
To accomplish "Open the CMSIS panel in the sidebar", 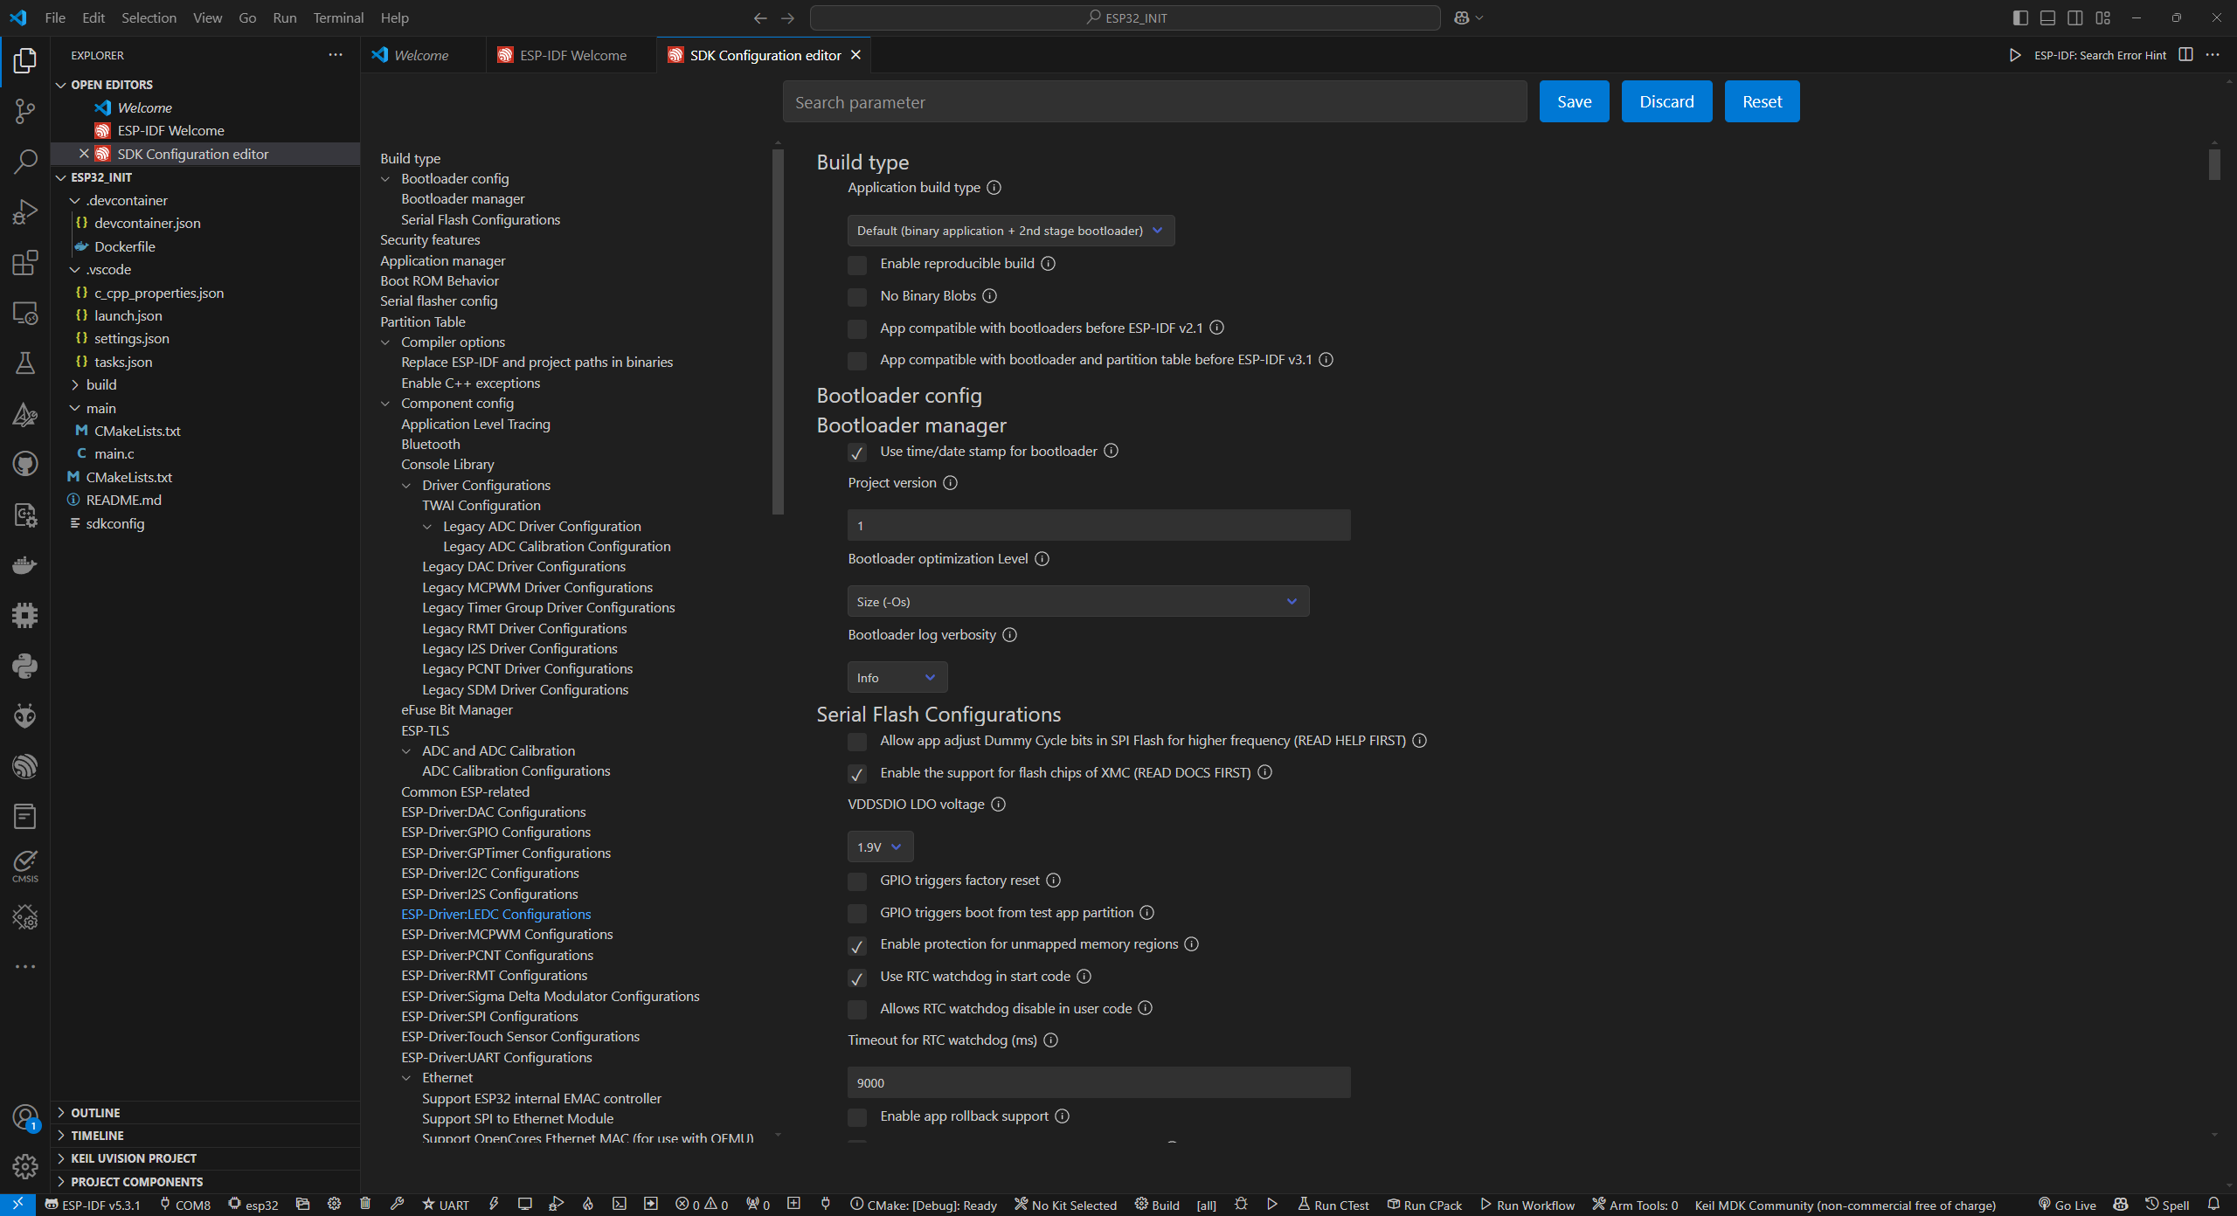I will pos(25,861).
